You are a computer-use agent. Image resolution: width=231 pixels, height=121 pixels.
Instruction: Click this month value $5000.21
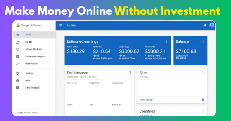click(155, 51)
